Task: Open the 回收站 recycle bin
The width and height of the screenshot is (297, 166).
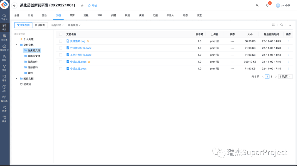Action: click(x=26, y=84)
